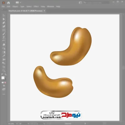Select the Eyedropper tool
This screenshot has height=125, width=125.
(x=4, y=56)
